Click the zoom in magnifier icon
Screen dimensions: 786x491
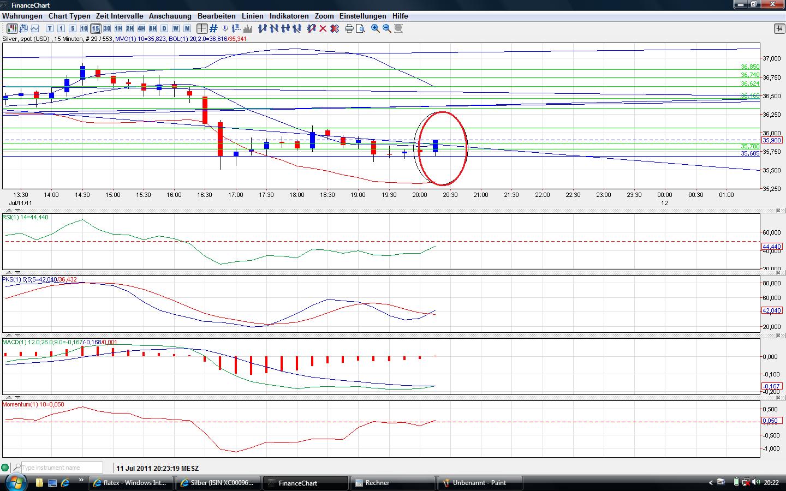376,28
